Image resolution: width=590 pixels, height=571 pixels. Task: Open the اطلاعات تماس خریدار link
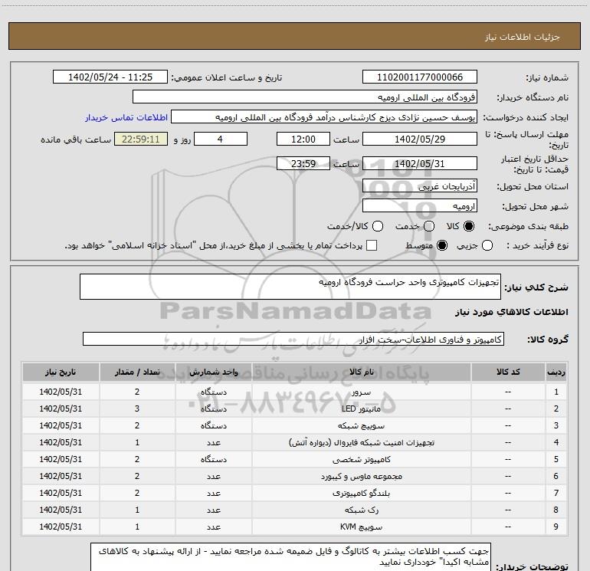tap(125, 118)
